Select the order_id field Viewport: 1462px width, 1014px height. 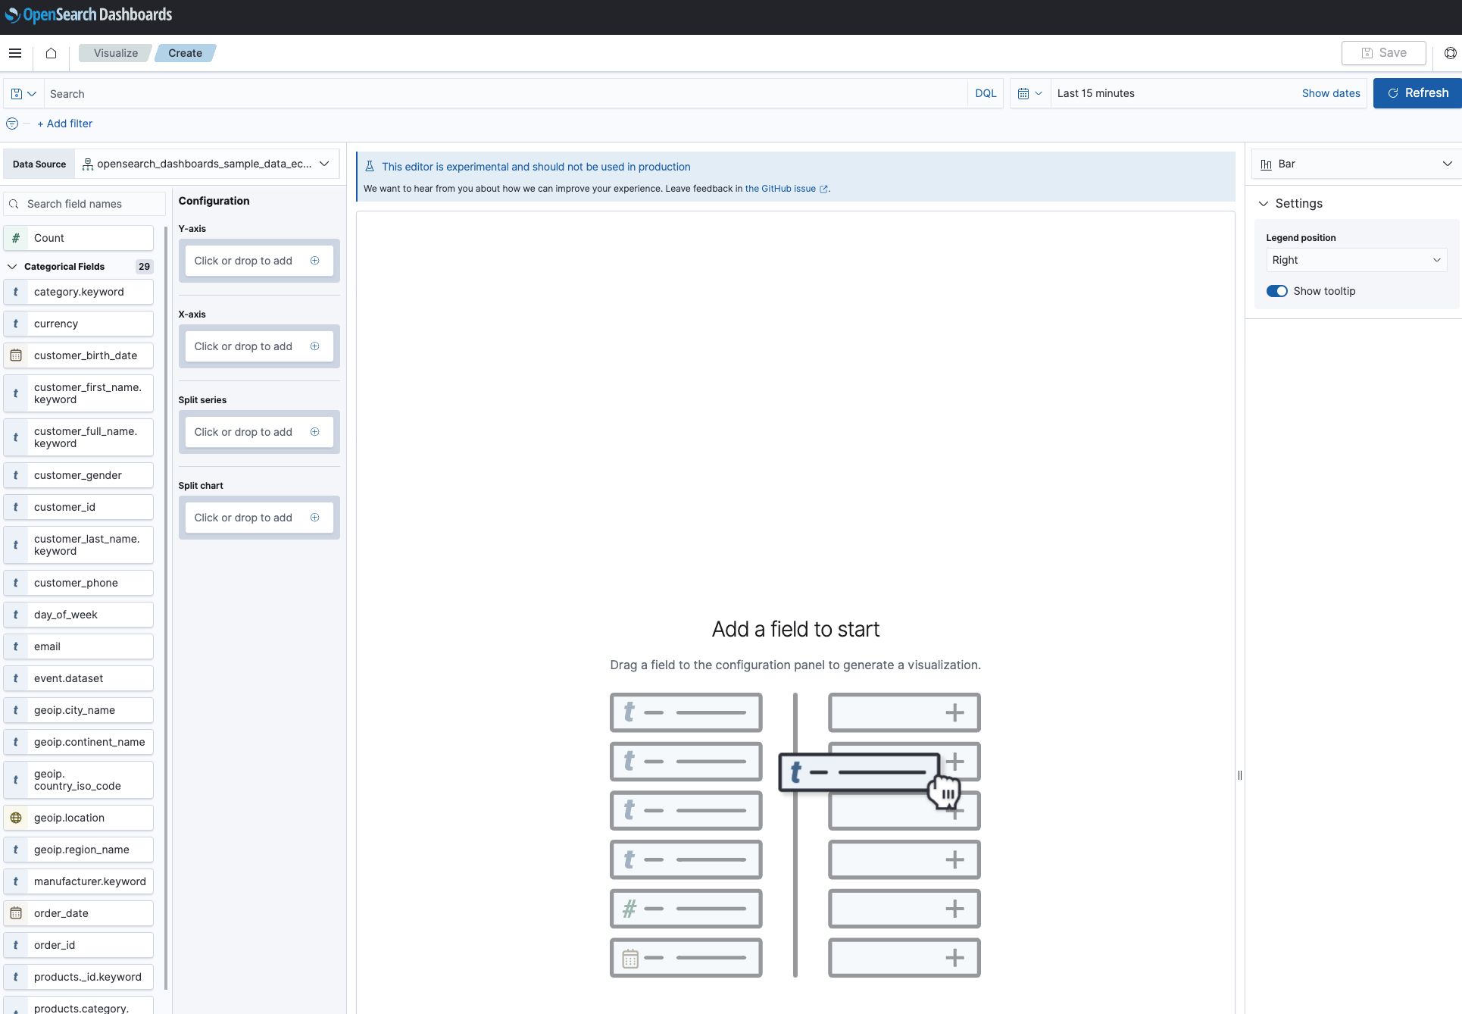pos(79,945)
